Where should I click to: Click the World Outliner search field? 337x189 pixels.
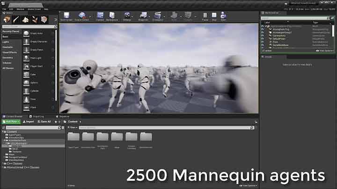coord(295,18)
